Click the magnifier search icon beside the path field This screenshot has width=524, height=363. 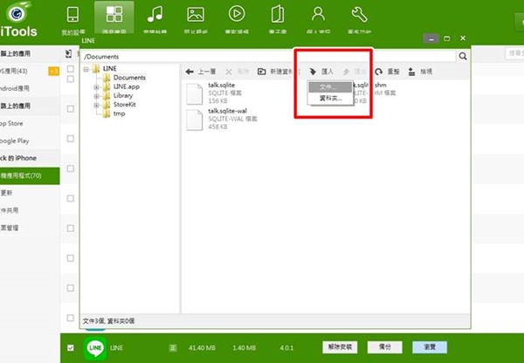(463, 56)
